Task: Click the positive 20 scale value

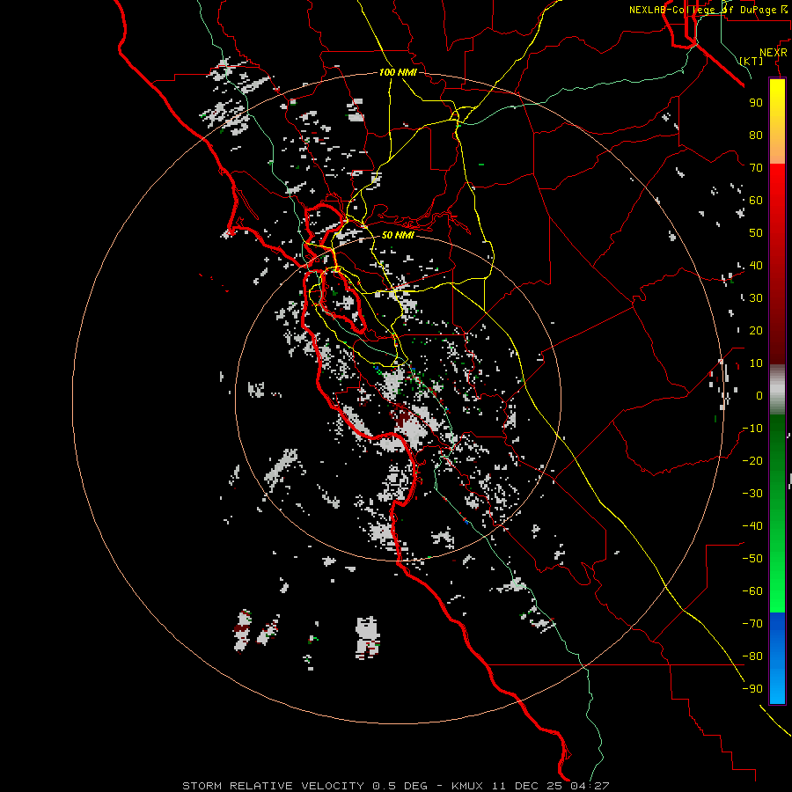Action: [756, 330]
